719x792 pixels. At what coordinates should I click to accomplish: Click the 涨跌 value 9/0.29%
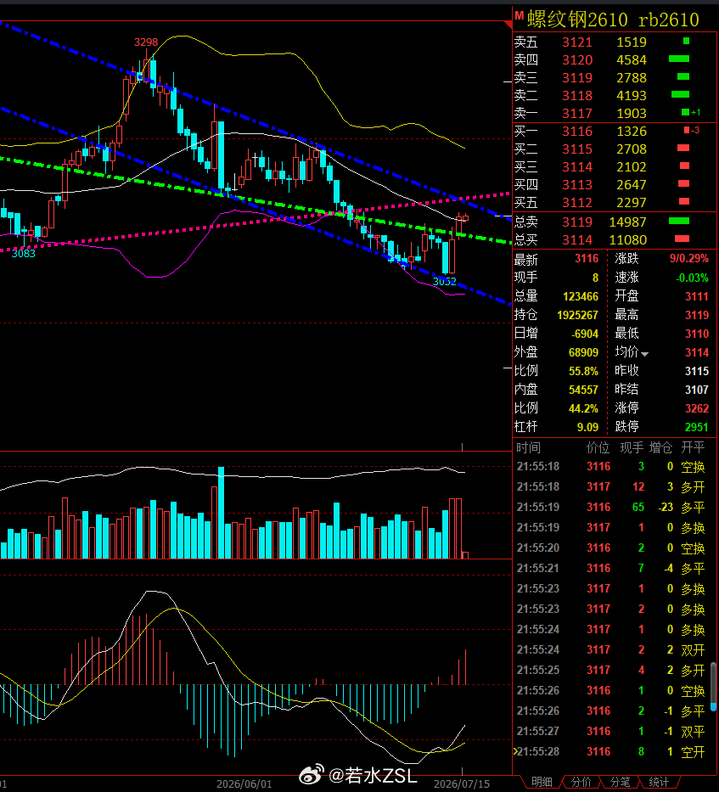click(689, 259)
